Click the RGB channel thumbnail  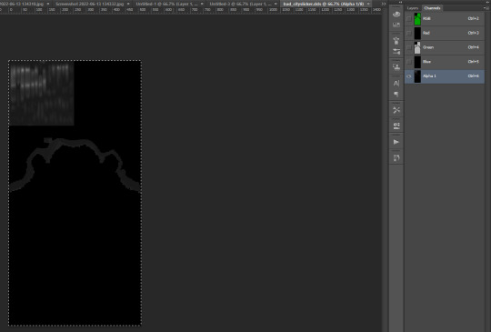[417, 19]
